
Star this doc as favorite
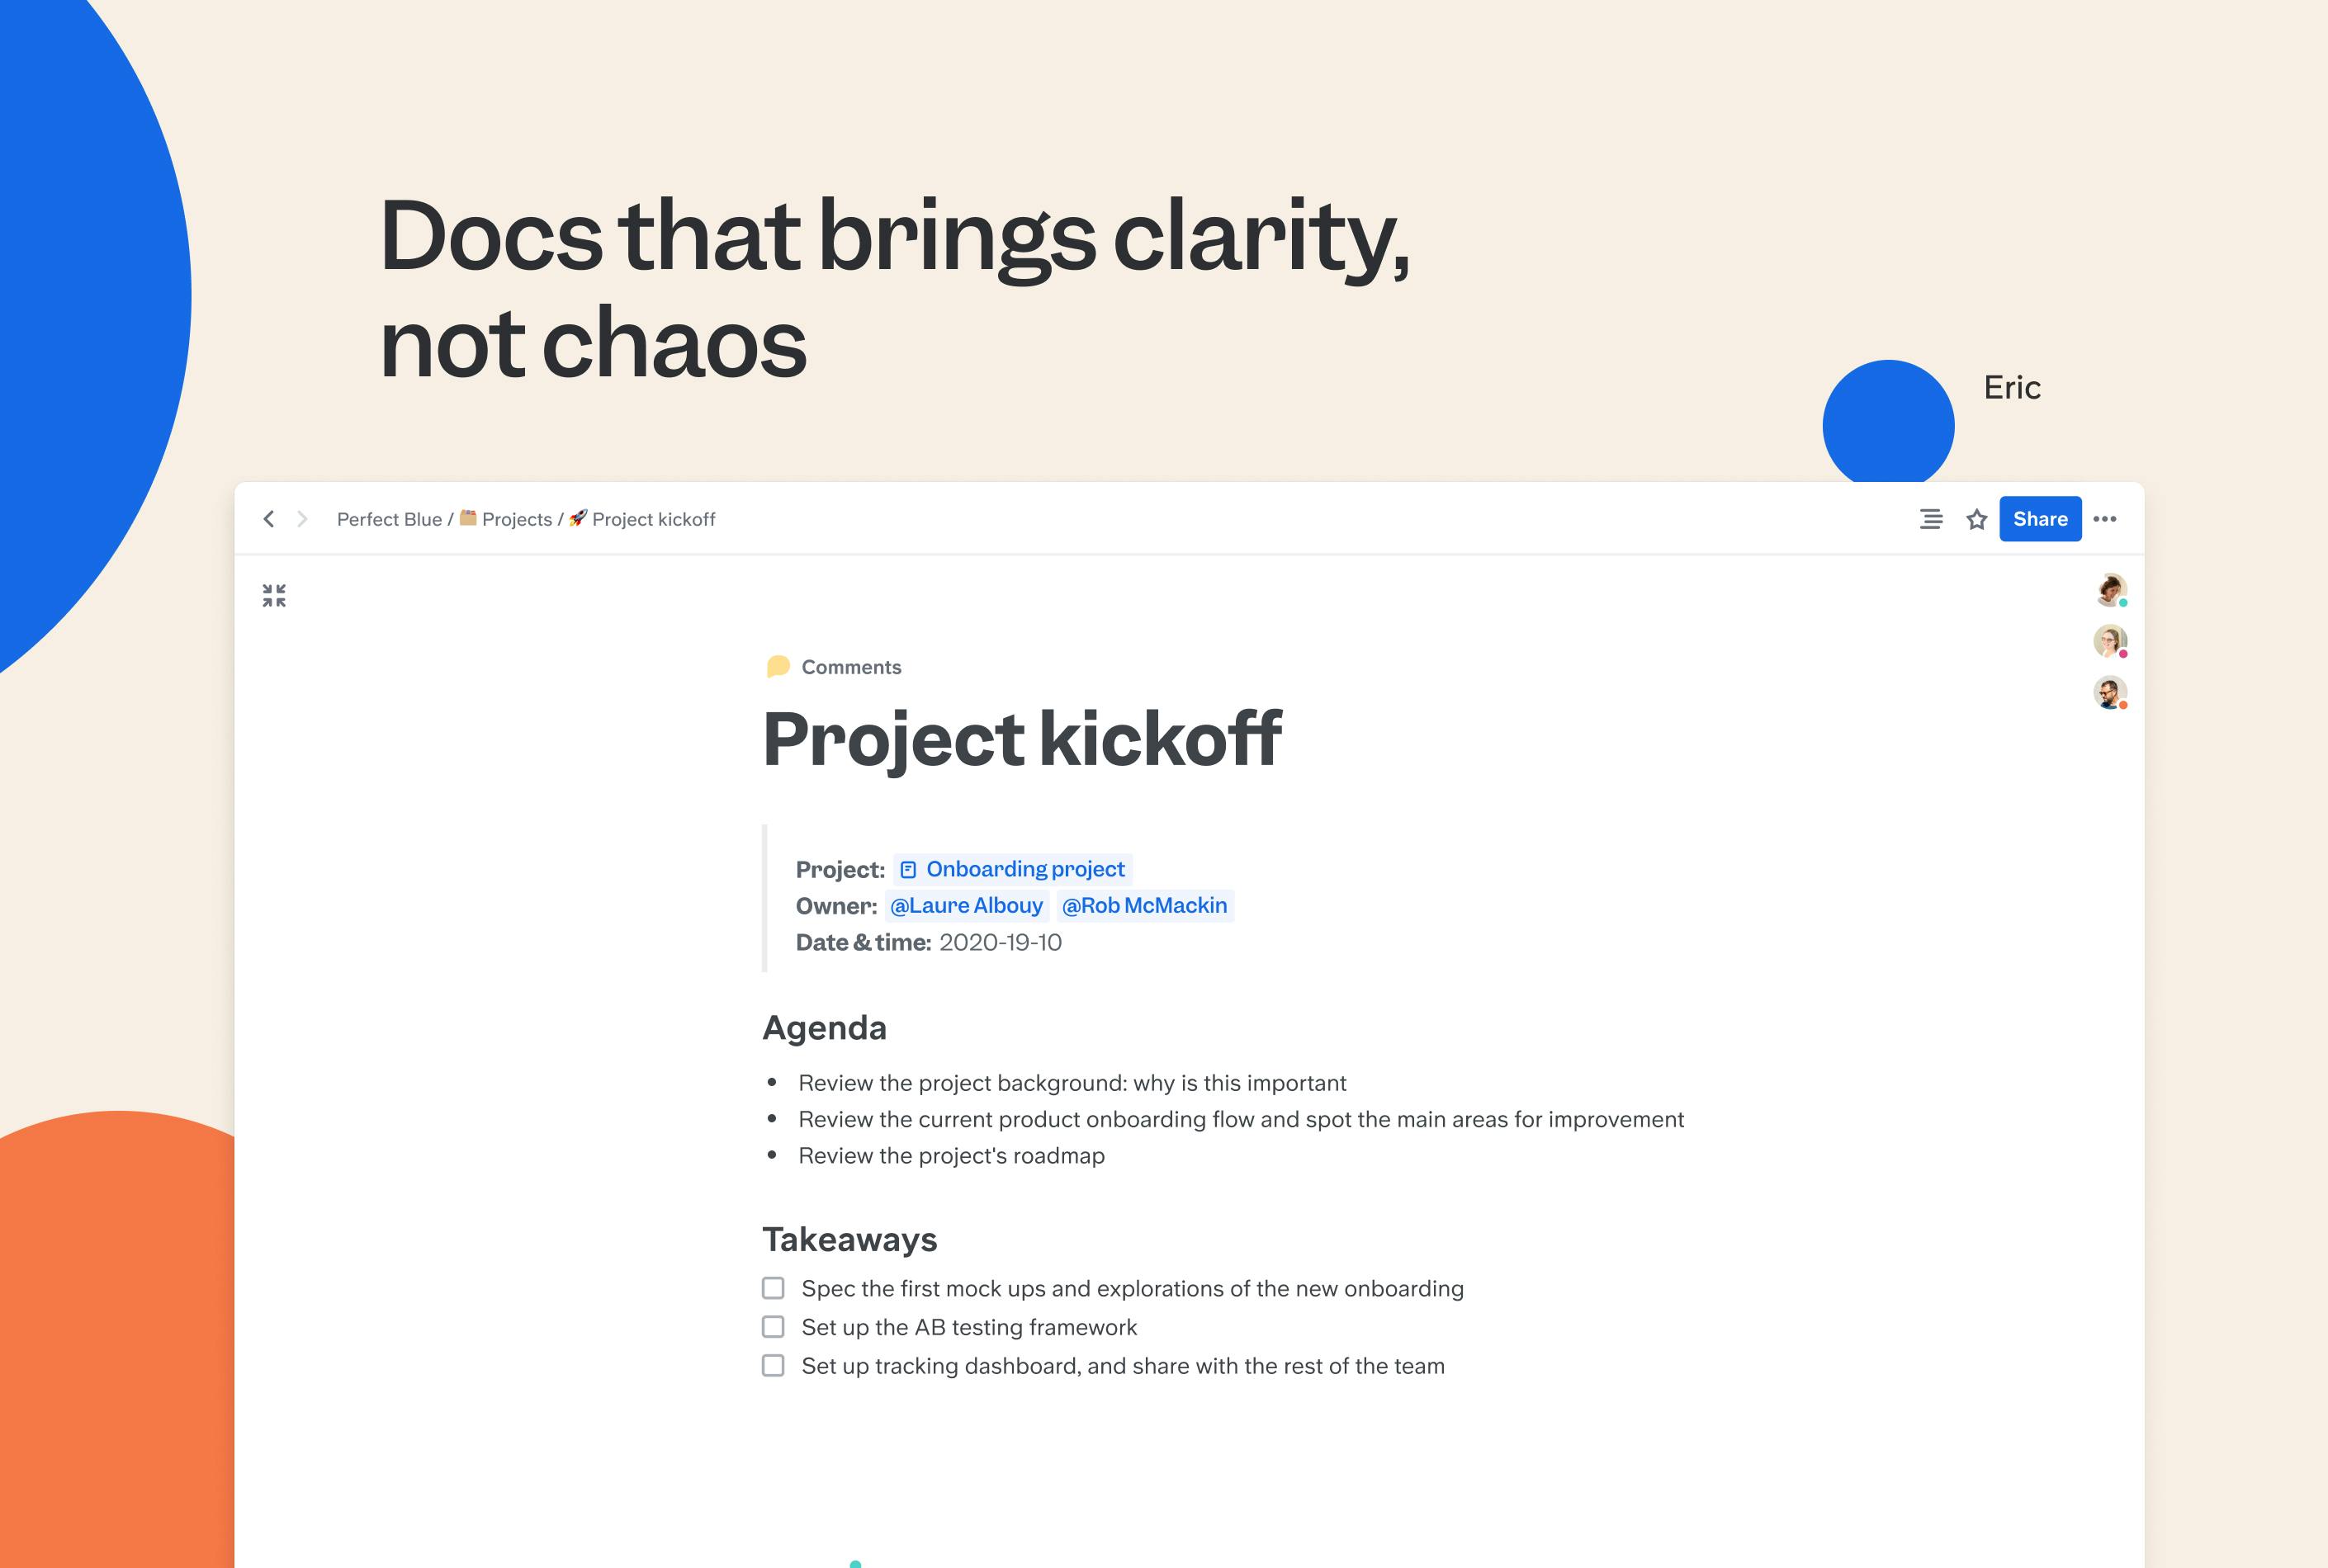1975,519
